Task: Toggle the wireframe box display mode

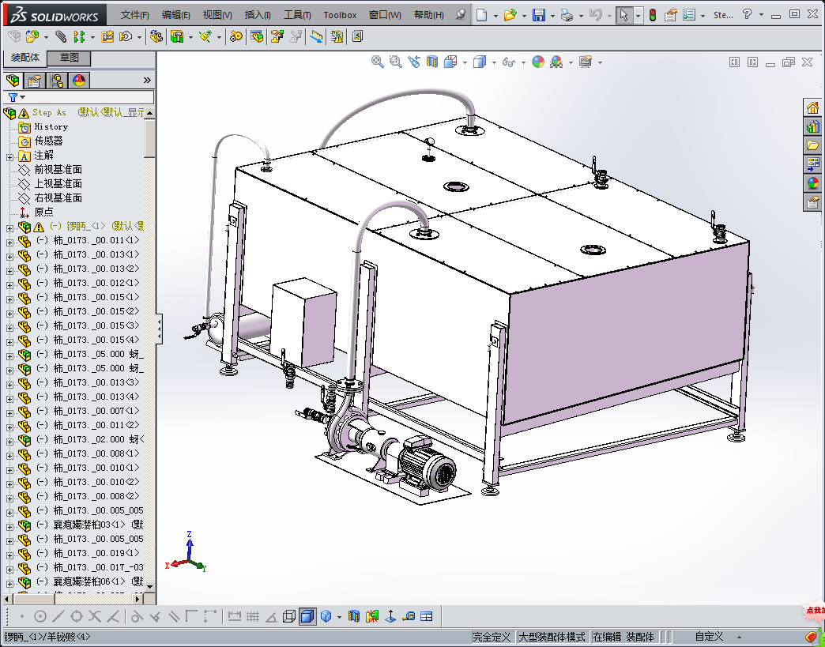Action: pyautogui.click(x=289, y=616)
